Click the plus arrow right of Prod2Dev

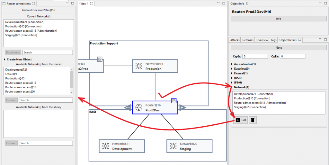[x=182, y=107]
